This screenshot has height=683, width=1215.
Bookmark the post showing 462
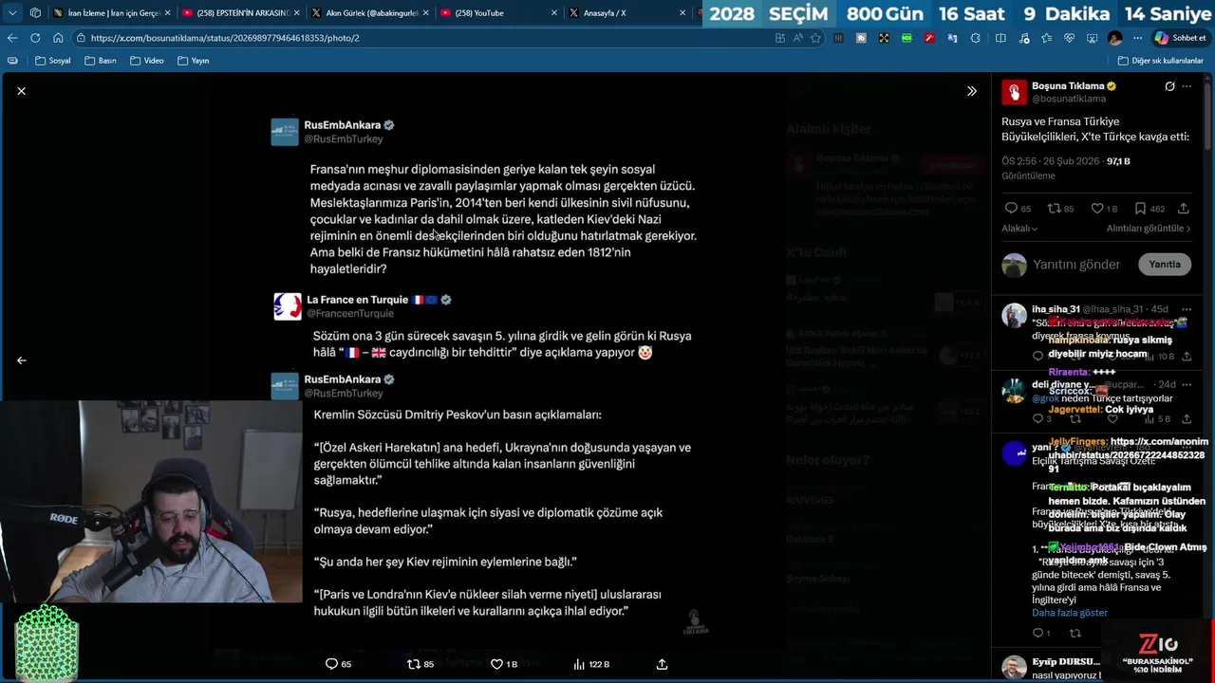1149,209
